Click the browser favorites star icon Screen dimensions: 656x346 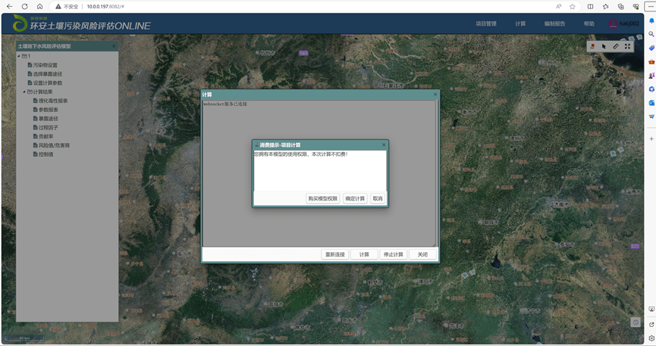(573, 6)
